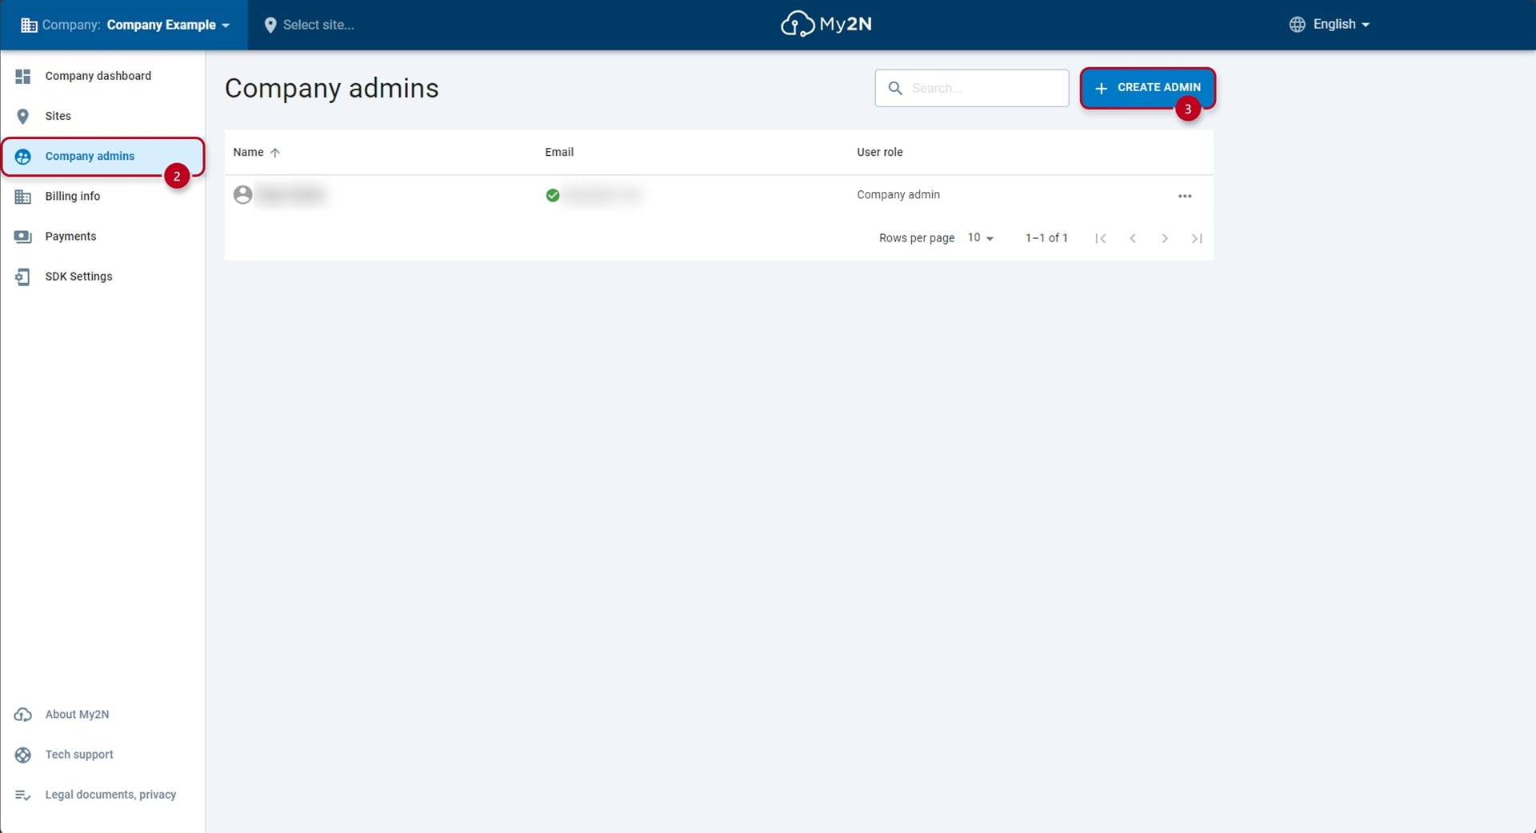Focus the admin Search field
1536x833 pixels.
tap(971, 88)
